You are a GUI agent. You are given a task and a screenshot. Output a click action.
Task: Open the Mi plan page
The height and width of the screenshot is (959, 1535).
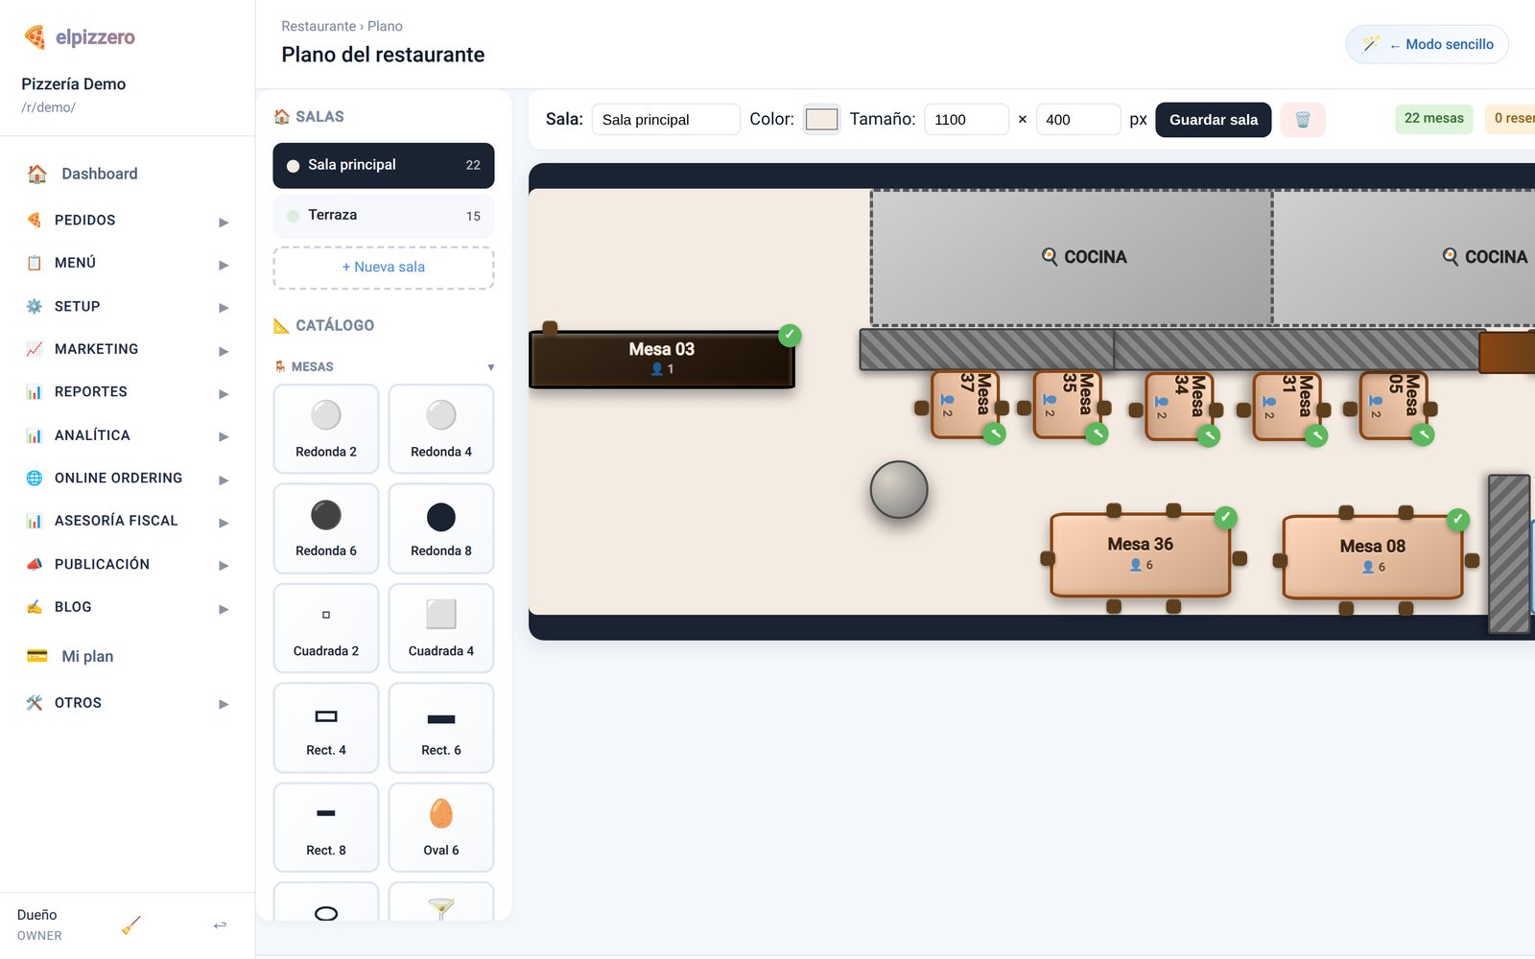tap(87, 656)
